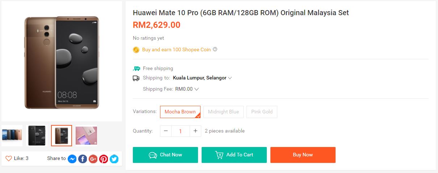
Task: Share product on Twitter
Action: coord(114,159)
